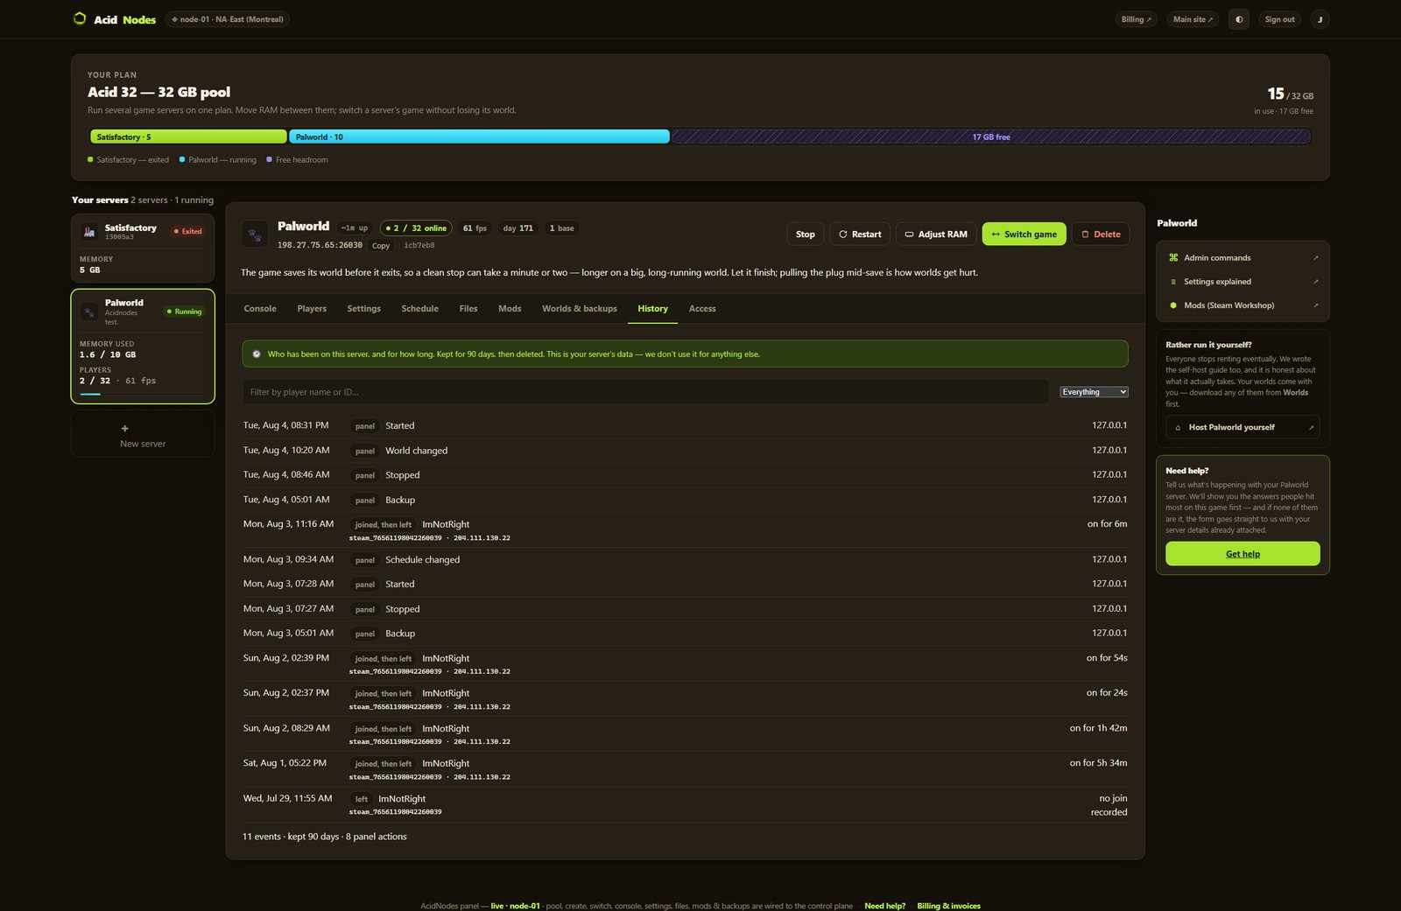Open Admin commands guide link
1401x911 pixels.
point(1243,258)
